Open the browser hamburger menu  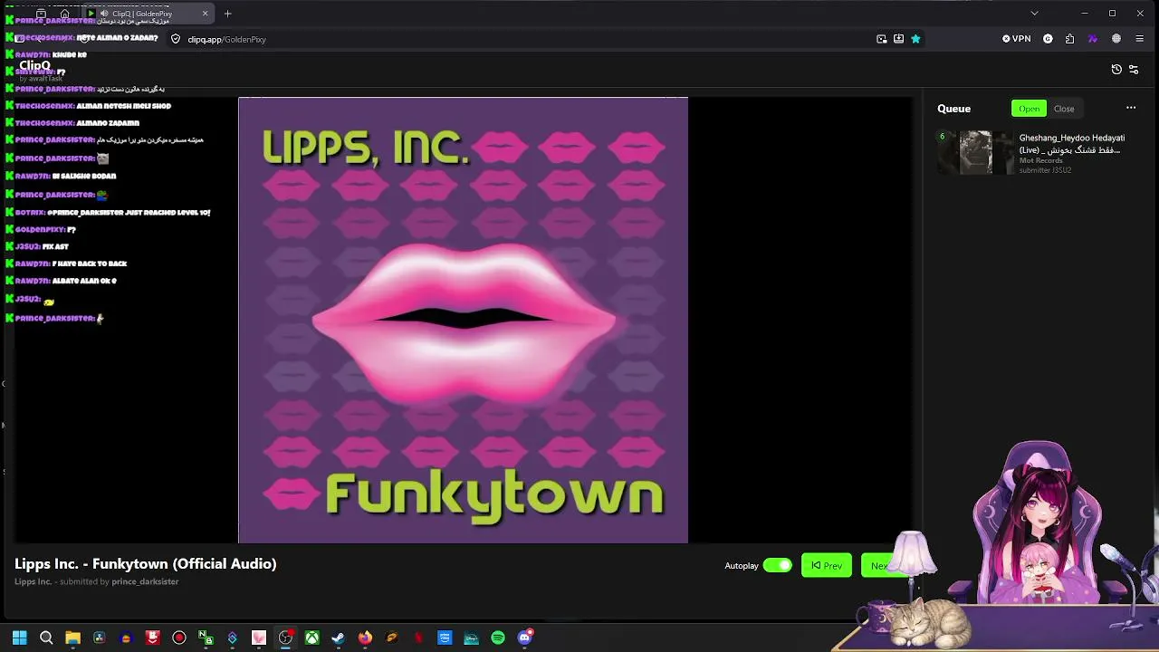[1139, 39]
